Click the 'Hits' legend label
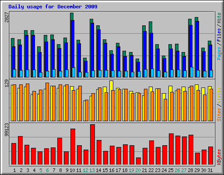Image resolution: width=224 pixels, height=175 pixels. click(x=219, y=18)
